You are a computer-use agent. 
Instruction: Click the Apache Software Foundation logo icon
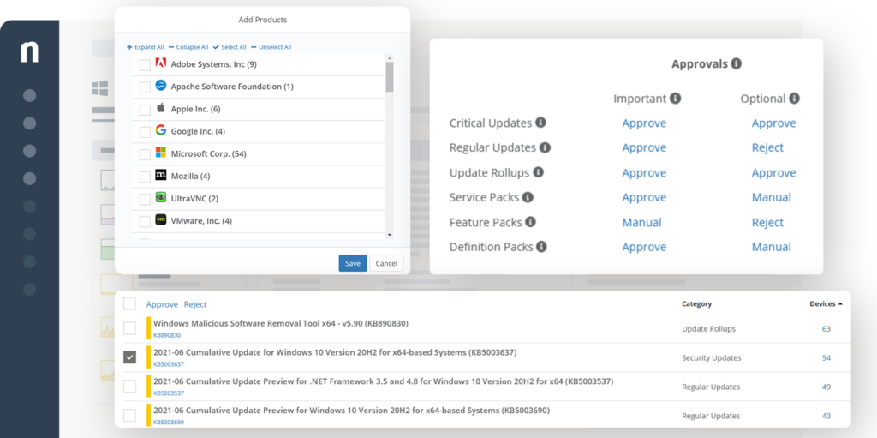click(x=161, y=86)
